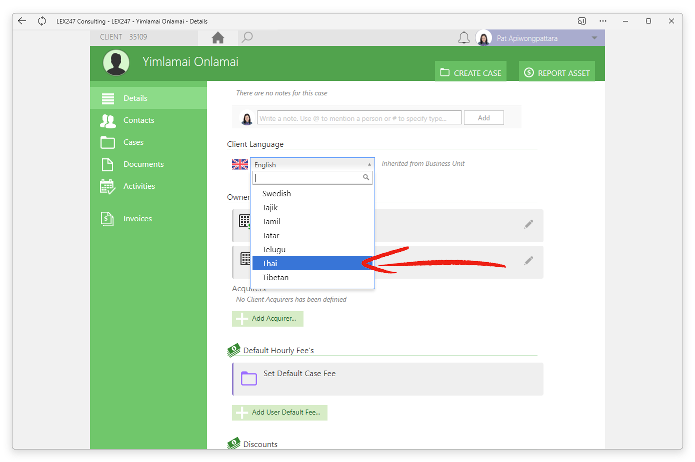The width and height of the screenshot is (695, 462).
Task: Click the Activities calendar icon
Action: point(107,187)
